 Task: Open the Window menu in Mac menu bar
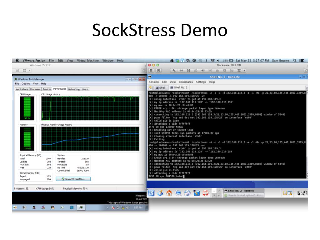[x=108, y=61]
